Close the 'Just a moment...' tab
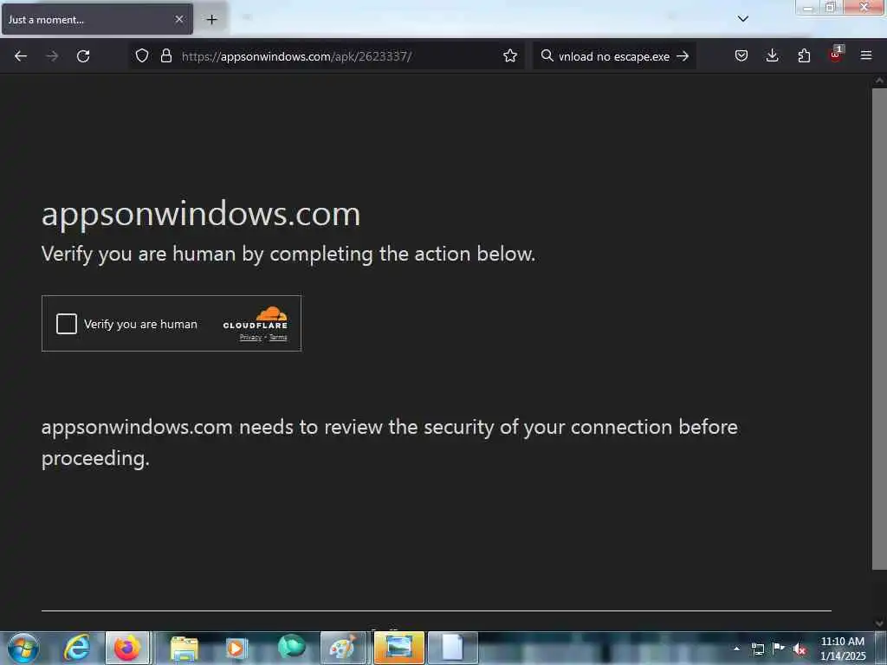 (x=178, y=19)
